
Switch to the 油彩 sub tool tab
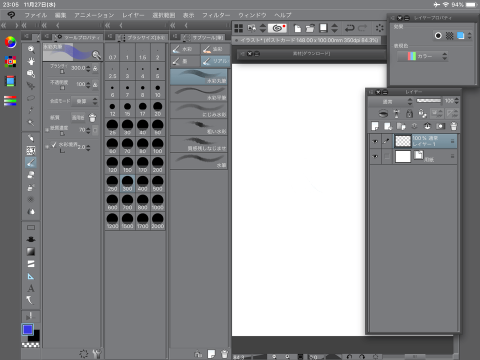pos(215,49)
